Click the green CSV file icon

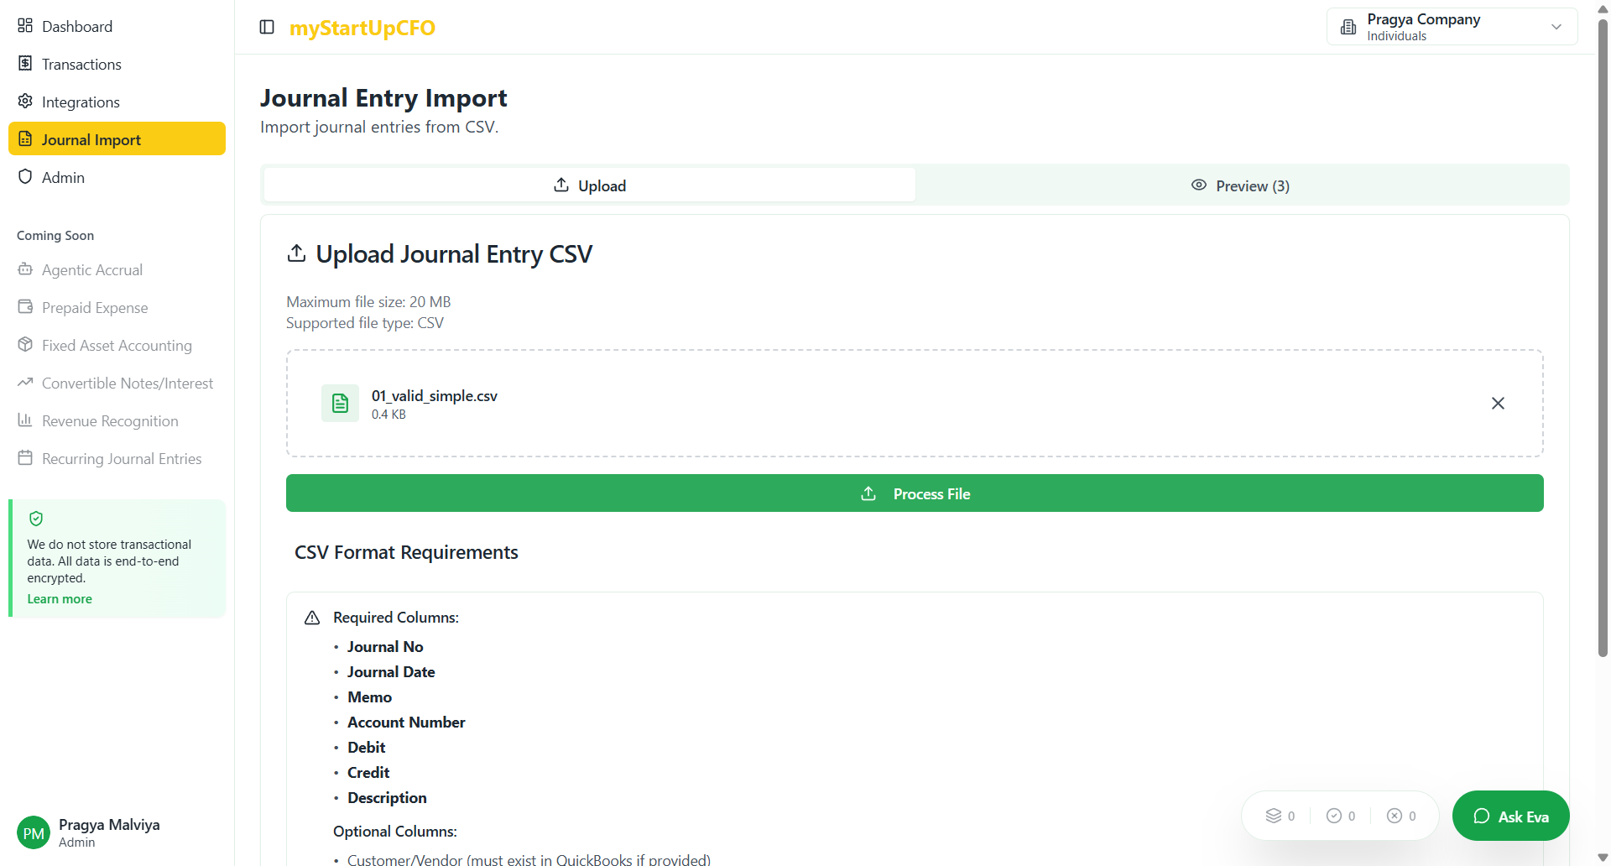point(340,404)
